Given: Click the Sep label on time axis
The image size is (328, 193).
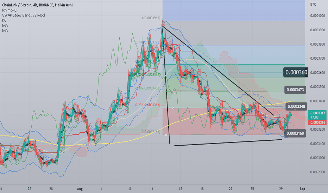Looking at the screenshot, I should point(302,189).
